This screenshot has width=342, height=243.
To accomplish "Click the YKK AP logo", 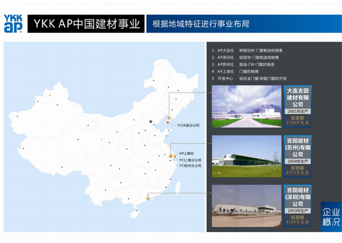I will (x=13, y=24).
